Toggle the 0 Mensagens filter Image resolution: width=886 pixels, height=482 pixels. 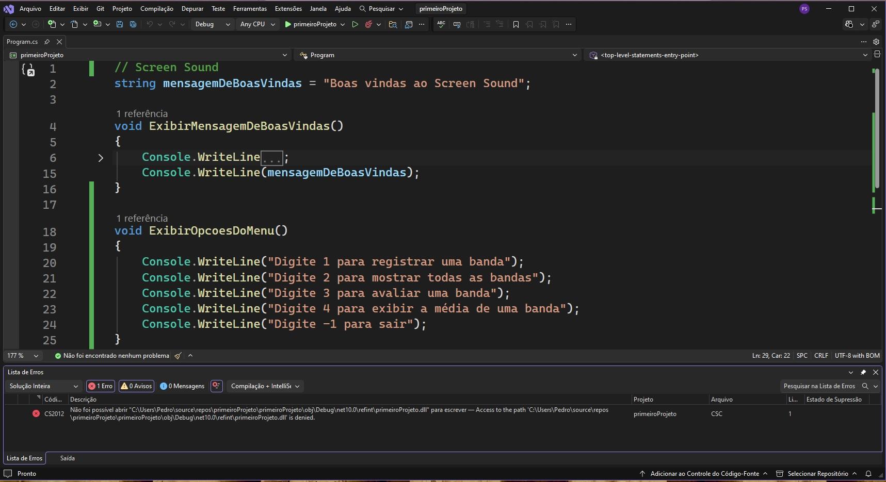click(x=182, y=386)
